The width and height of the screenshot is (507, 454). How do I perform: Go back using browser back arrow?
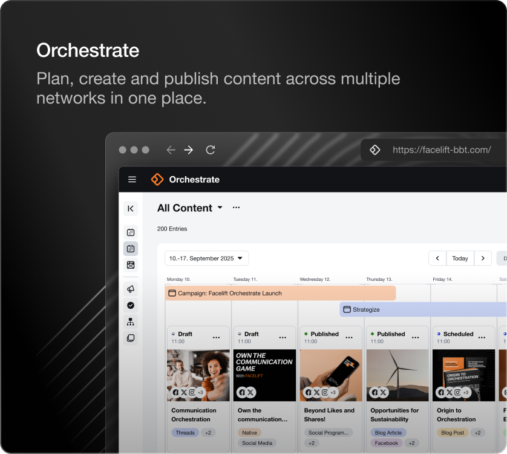[171, 150]
